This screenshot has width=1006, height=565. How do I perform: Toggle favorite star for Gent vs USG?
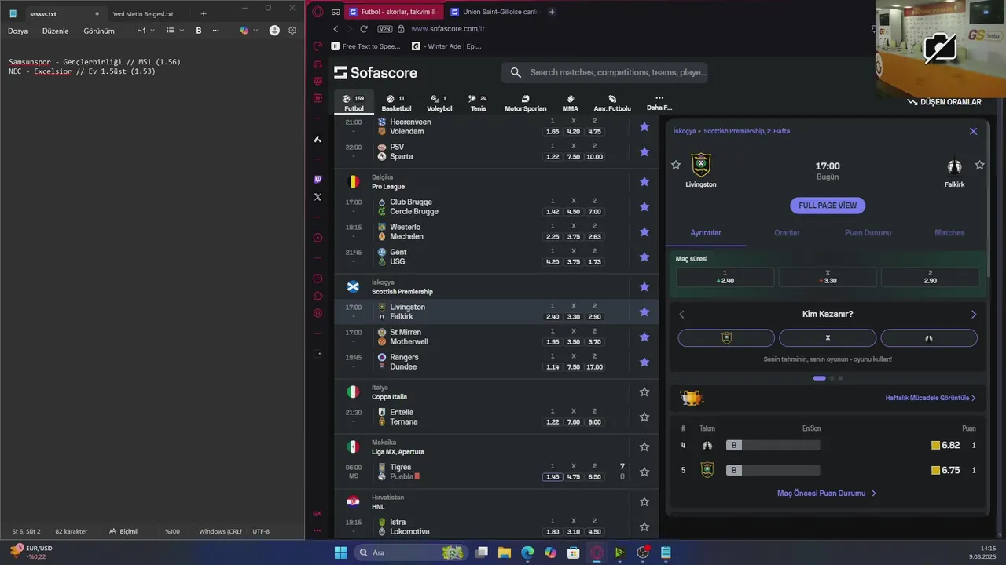pos(644,257)
